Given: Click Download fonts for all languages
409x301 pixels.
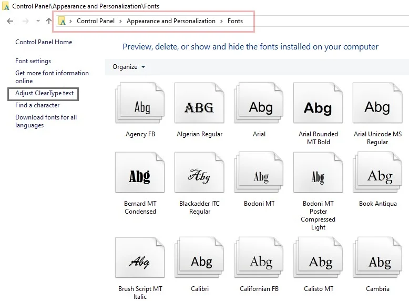Looking at the screenshot, I should (x=46, y=121).
